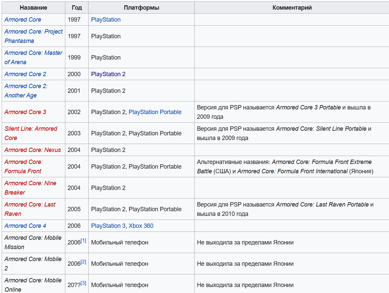Open Armored Core: Formula Front link

[x=24, y=166]
